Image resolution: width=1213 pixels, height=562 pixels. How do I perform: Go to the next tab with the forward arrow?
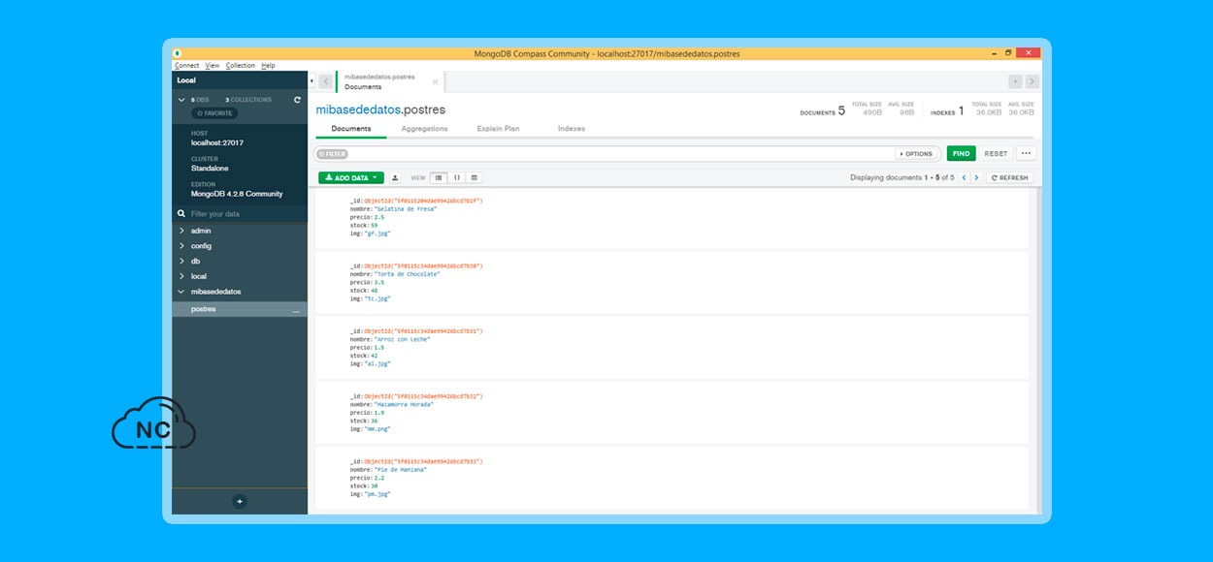(x=1032, y=81)
